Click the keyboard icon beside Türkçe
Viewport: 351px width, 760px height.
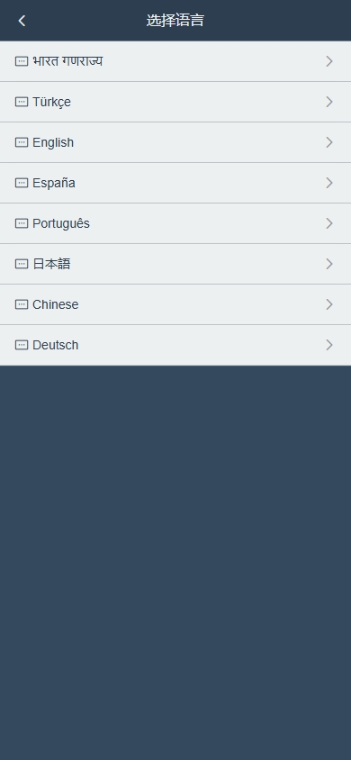pyautogui.click(x=22, y=102)
